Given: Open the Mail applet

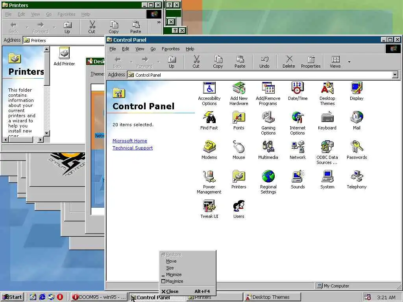Looking at the screenshot, I should [x=357, y=121].
